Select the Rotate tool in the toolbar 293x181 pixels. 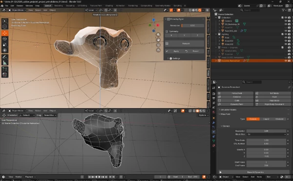point(5,39)
